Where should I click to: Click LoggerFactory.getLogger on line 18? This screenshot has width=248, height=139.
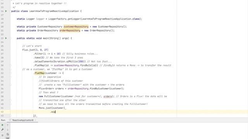(64, 19)
